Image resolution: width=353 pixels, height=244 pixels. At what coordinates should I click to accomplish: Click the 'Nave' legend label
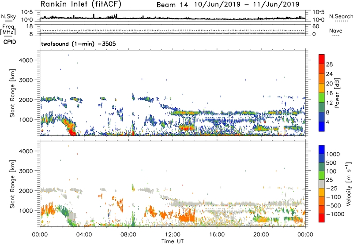[336, 31]
